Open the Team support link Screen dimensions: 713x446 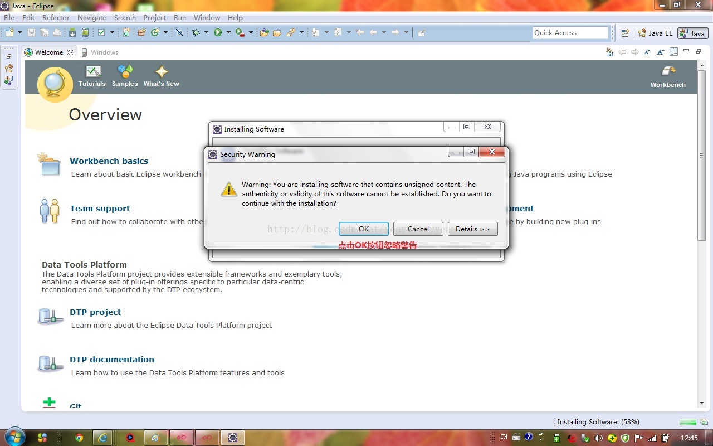100,209
